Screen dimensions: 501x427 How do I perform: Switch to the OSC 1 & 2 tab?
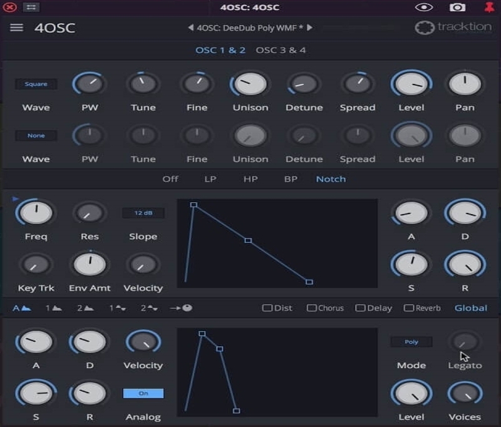coord(220,50)
